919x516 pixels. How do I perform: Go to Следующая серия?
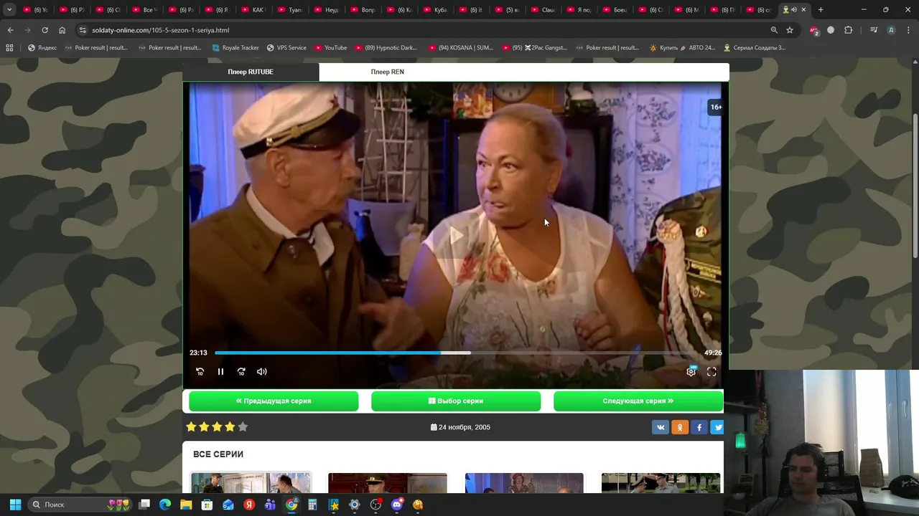click(x=638, y=401)
